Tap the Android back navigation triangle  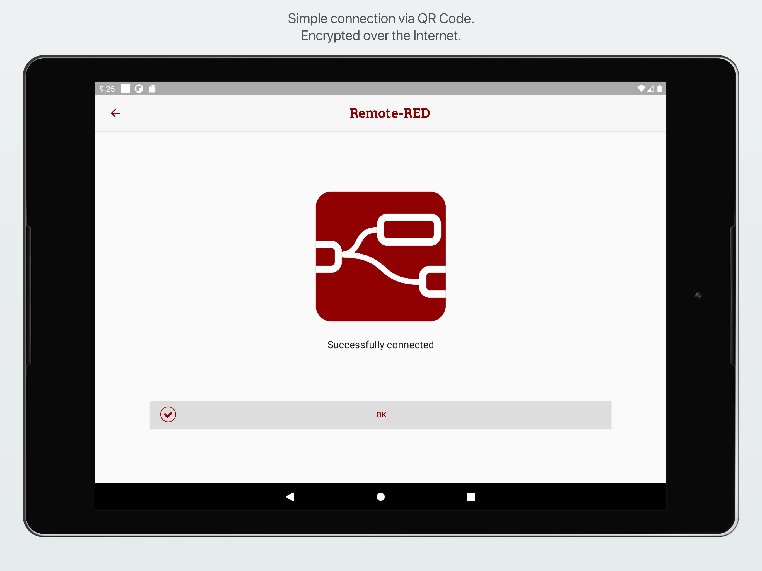point(290,497)
